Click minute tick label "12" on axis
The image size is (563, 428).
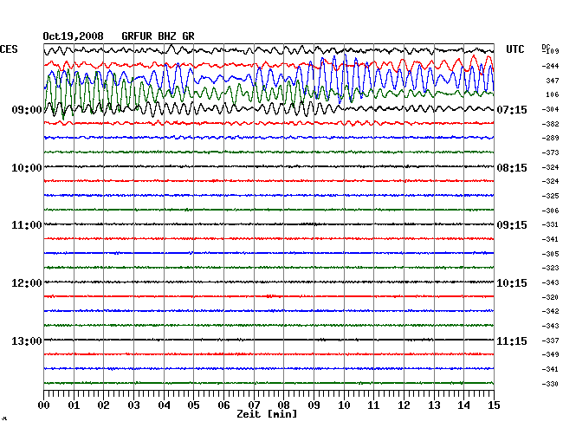pos(404,405)
